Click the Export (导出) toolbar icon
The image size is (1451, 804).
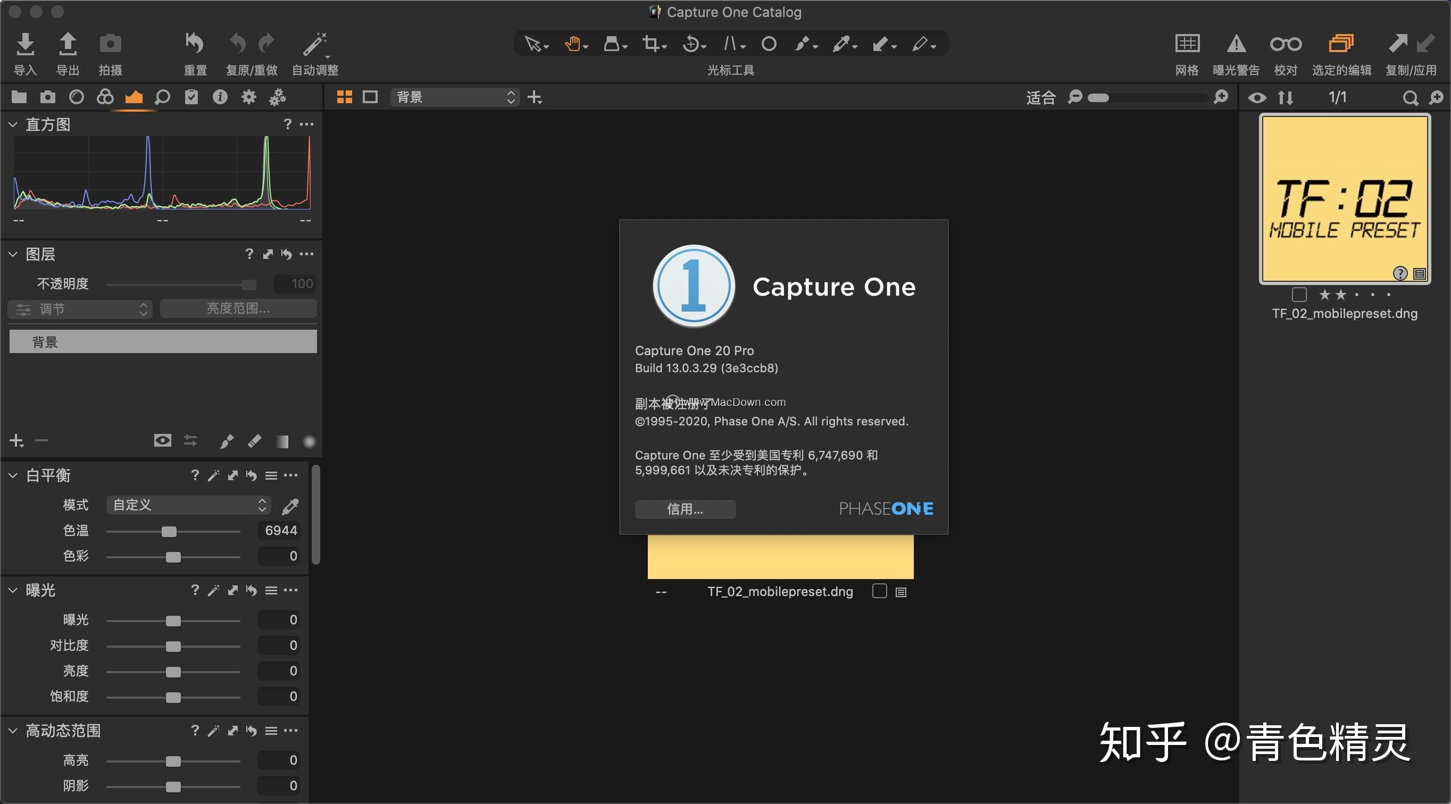point(68,44)
